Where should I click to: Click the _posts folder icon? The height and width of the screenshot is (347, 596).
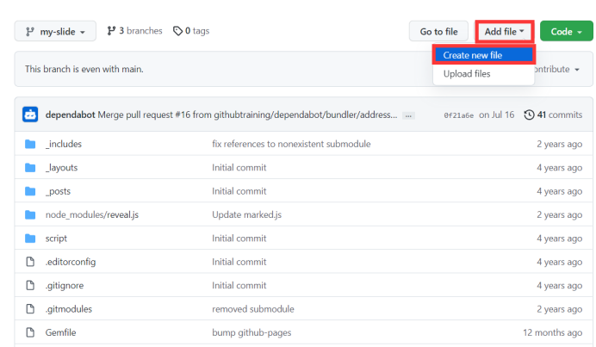pyautogui.click(x=30, y=191)
